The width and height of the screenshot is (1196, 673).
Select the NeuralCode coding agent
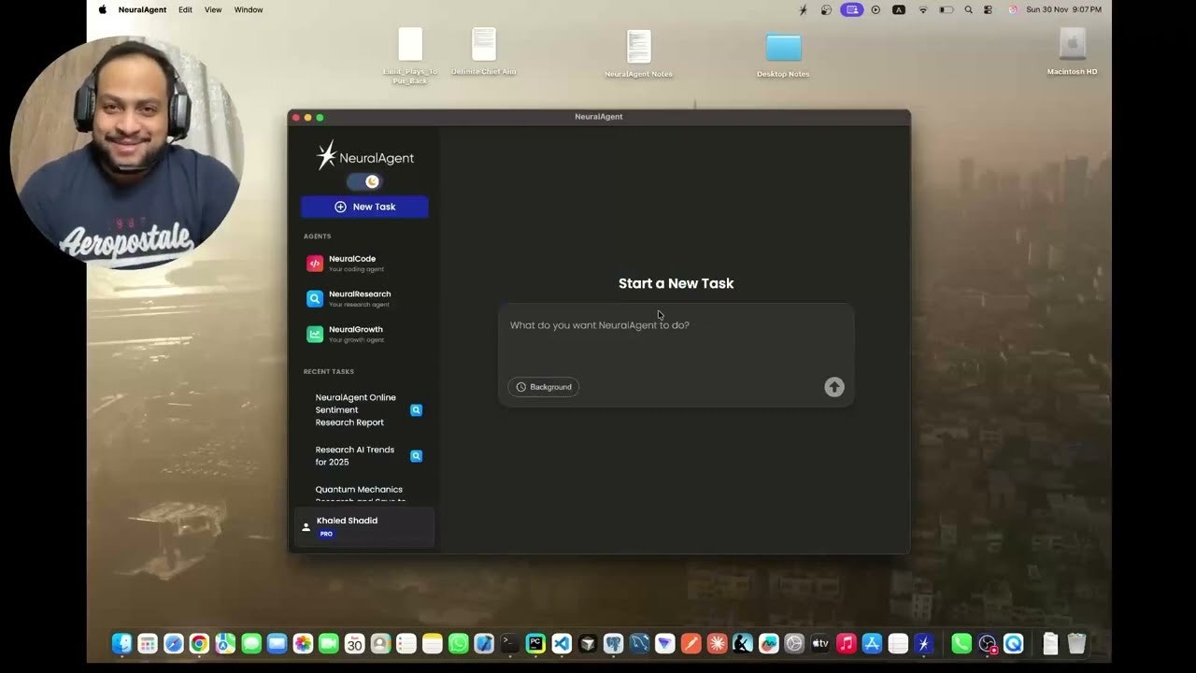[x=364, y=264]
